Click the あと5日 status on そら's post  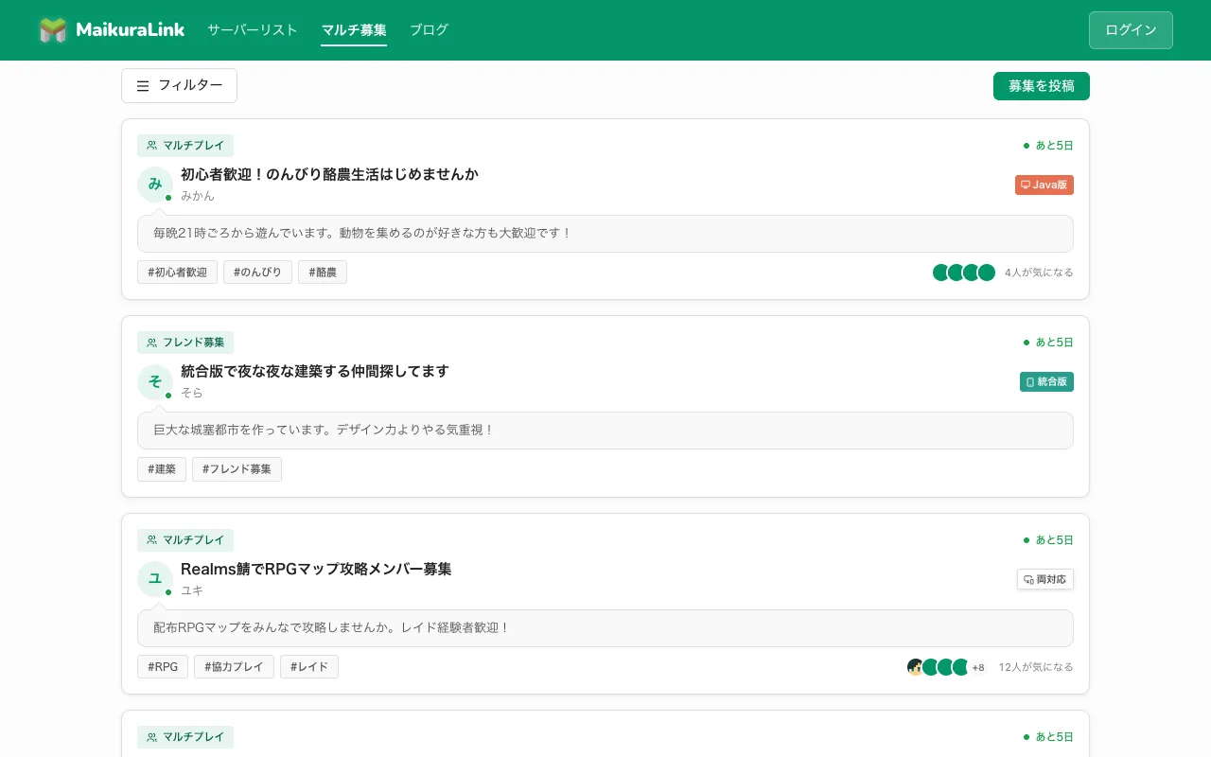tap(1048, 343)
